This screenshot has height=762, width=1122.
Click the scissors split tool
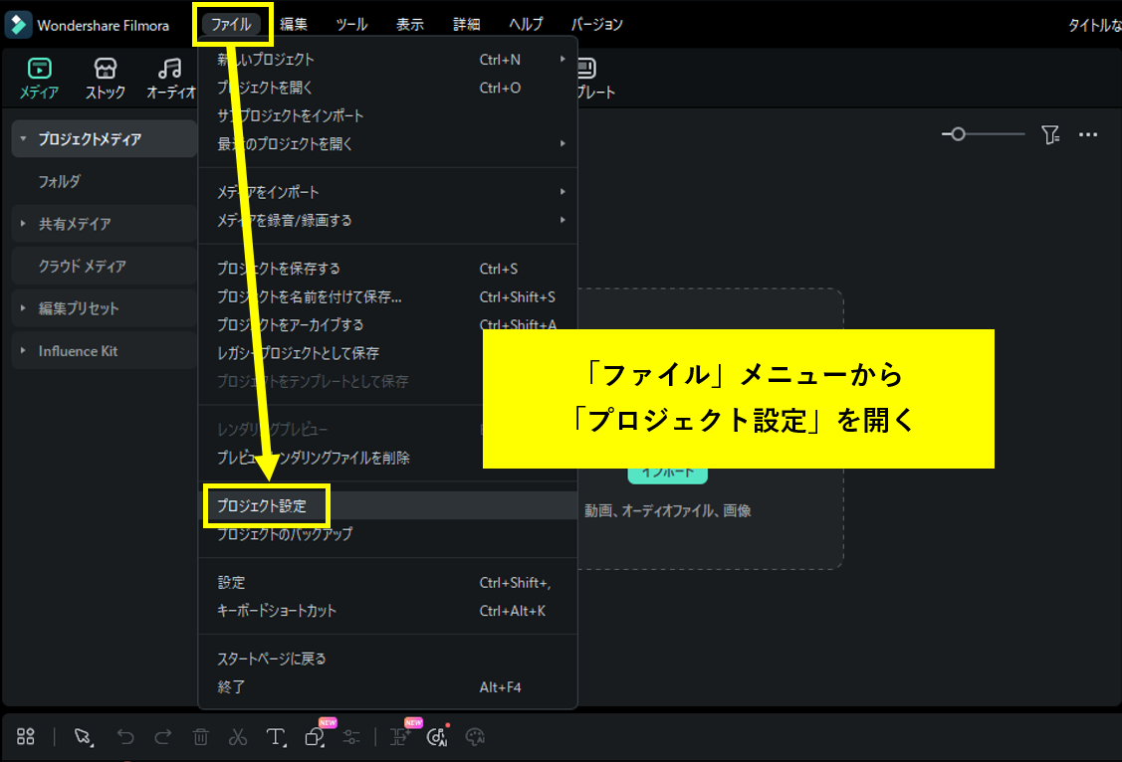click(x=238, y=736)
